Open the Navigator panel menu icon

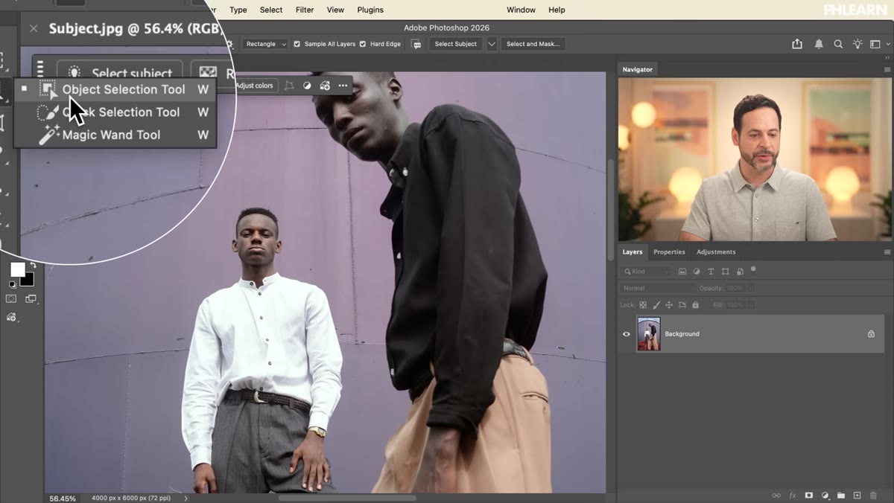(887, 69)
